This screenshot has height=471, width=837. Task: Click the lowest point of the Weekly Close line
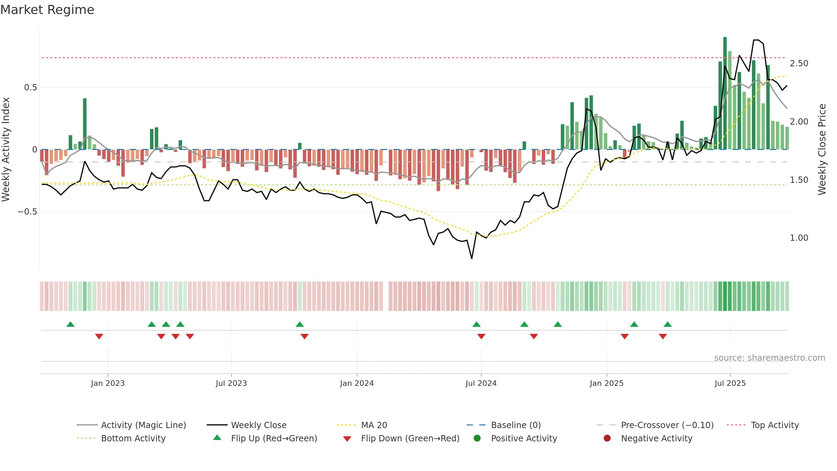pyautogui.click(x=472, y=259)
